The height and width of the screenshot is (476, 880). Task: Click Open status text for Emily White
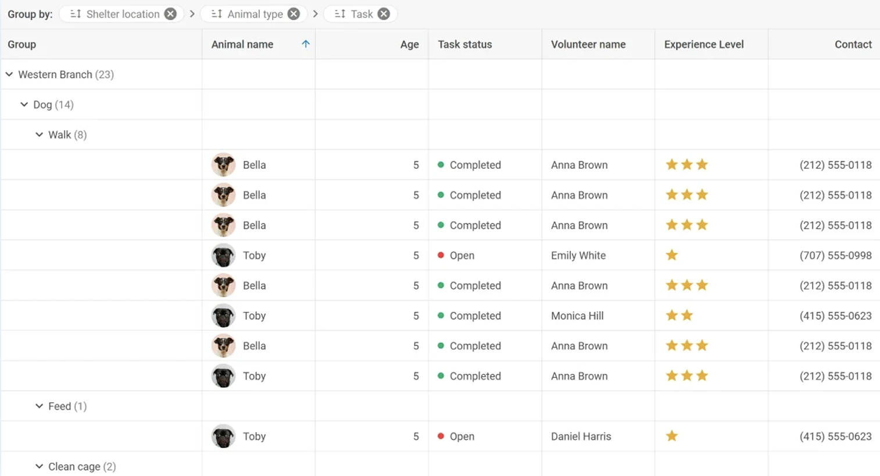[x=462, y=255]
